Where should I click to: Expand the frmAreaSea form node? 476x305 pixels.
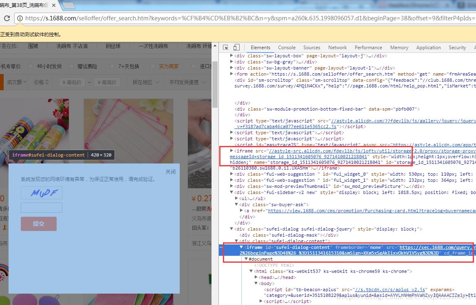[231, 74]
